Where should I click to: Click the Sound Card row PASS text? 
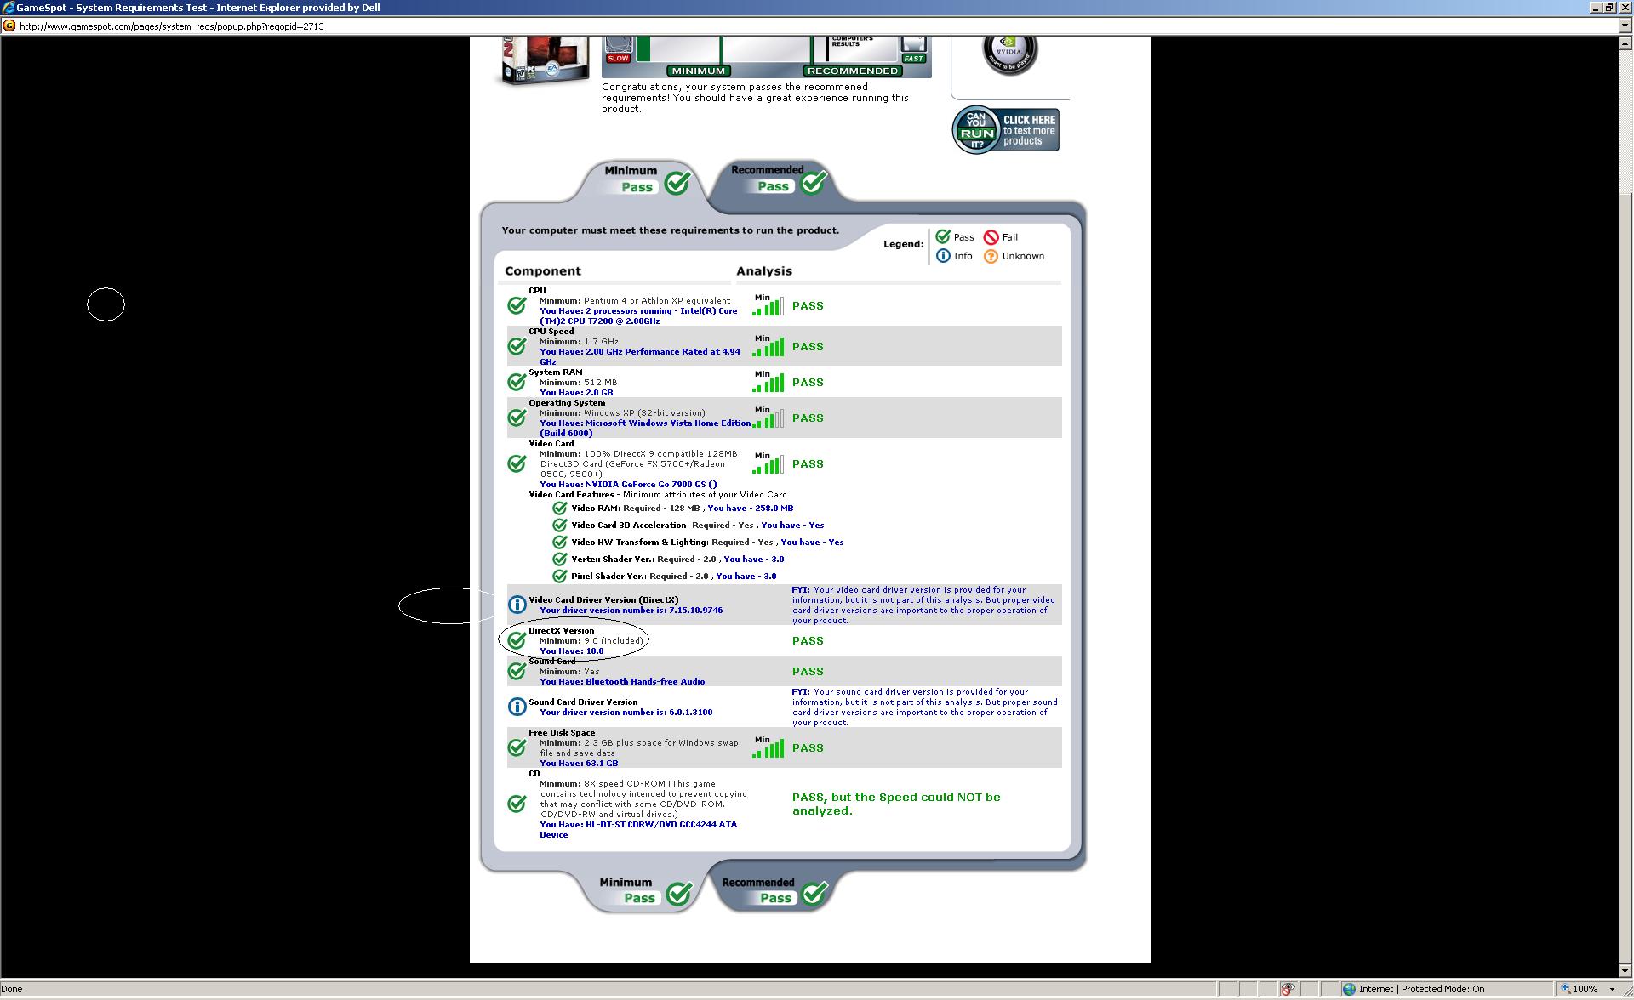tap(808, 672)
